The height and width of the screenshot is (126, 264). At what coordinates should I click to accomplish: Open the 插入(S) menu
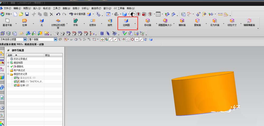[37, 8]
